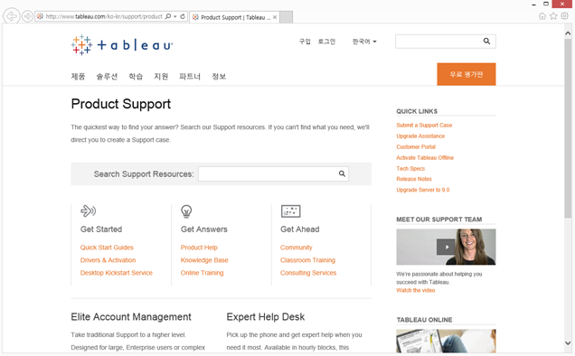Close the Product Support browser tab
This screenshot has height=356, width=575.
coord(275,17)
